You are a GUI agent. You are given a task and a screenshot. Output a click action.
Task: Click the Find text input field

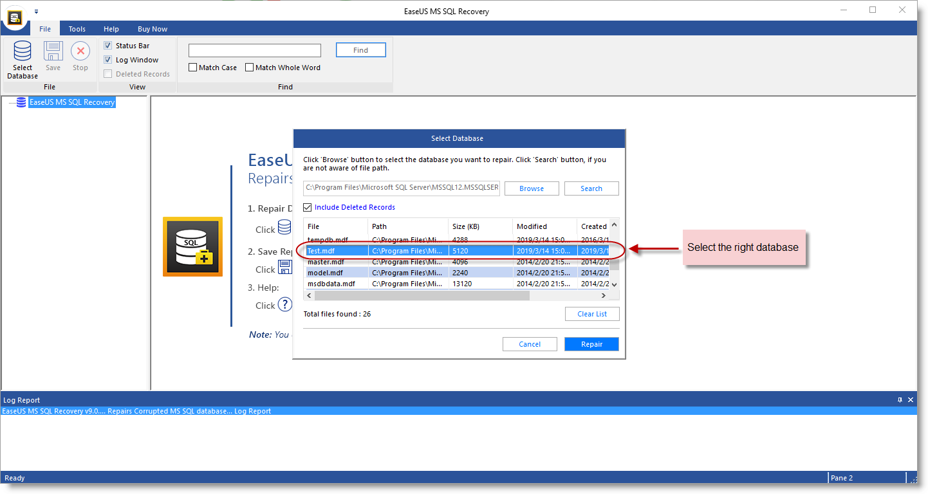click(255, 50)
